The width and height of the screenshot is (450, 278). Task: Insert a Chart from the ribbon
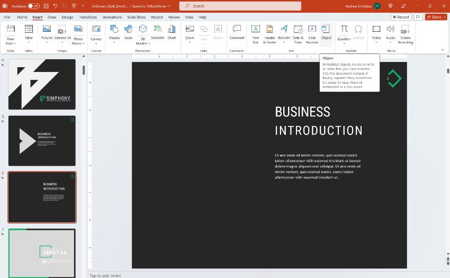(172, 32)
